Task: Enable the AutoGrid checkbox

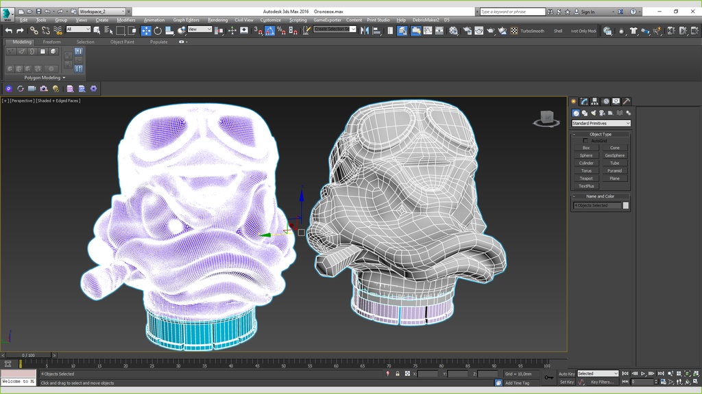Action: click(585, 141)
